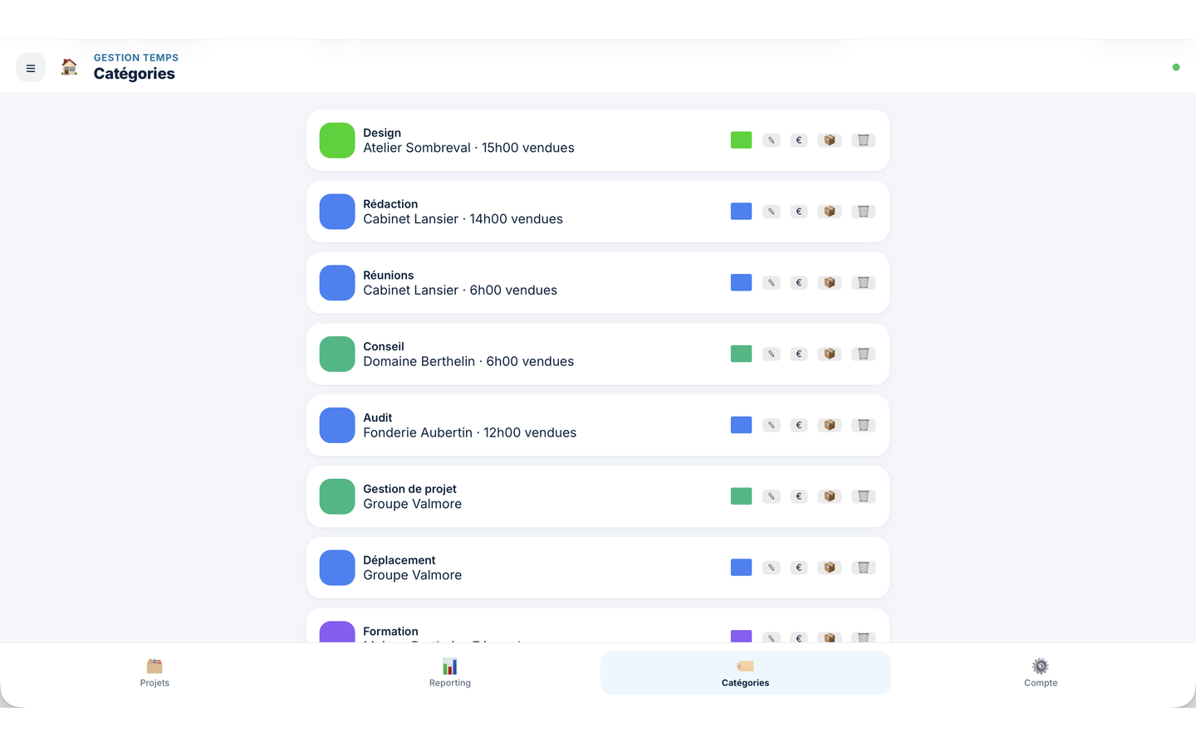This screenshot has height=747, width=1196.
Task: Select the Catégories tab
Action: click(x=746, y=673)
